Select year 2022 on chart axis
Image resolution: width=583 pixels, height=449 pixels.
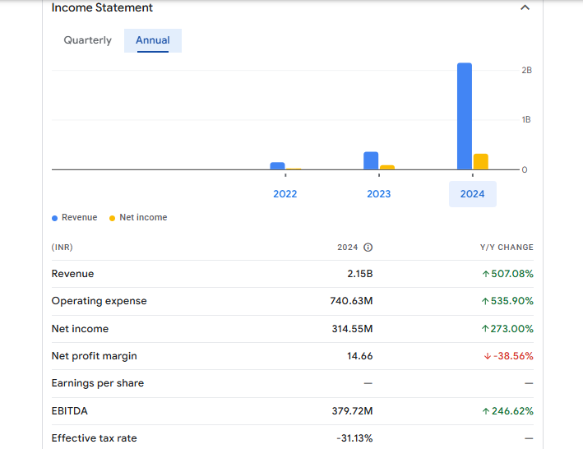coord(285,194)
